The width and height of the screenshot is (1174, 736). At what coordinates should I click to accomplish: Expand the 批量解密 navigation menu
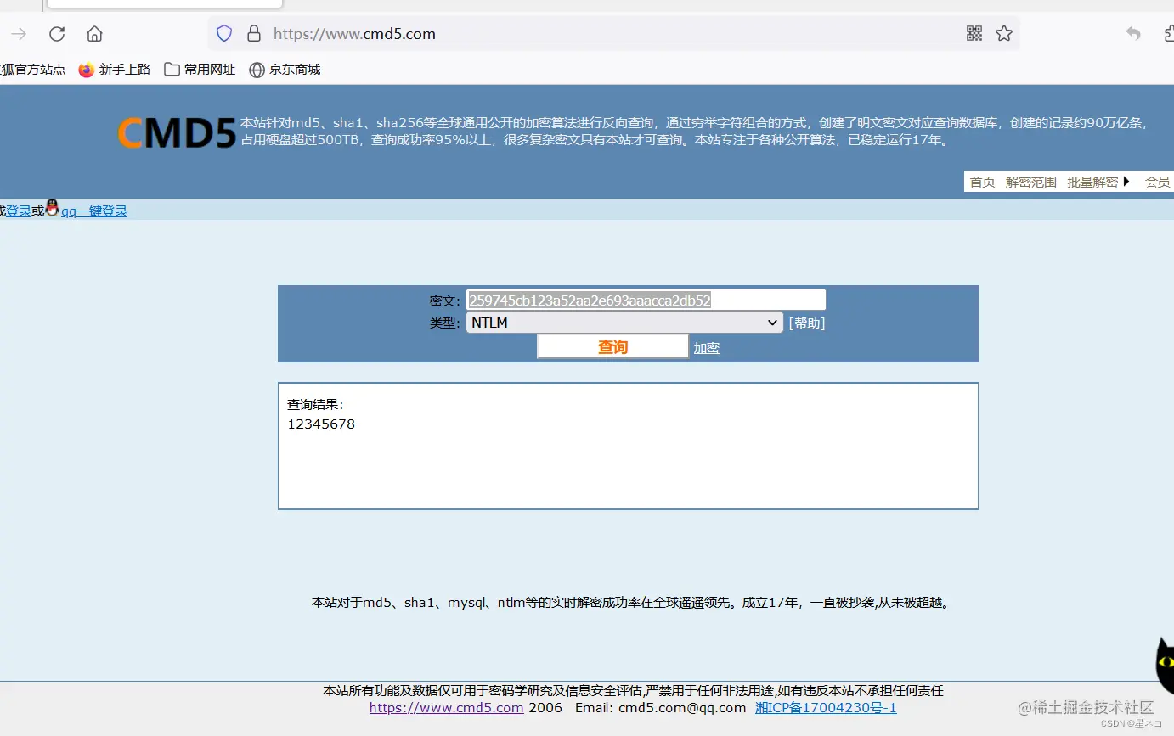point(1099,182)
